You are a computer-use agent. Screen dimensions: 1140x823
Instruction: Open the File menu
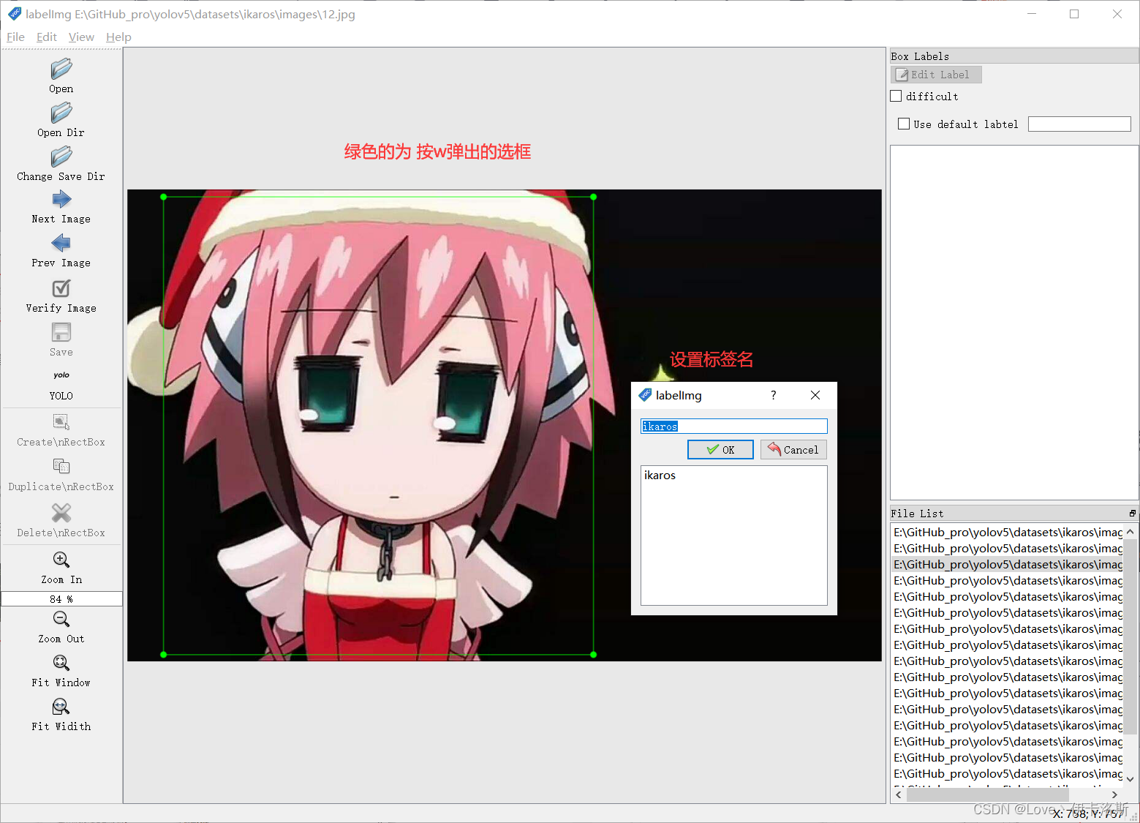(15, 37)
